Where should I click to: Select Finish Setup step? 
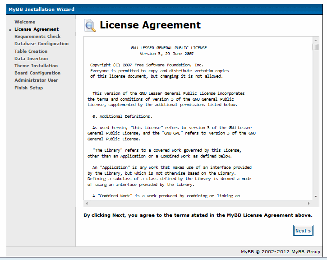(x=28, y=88)
